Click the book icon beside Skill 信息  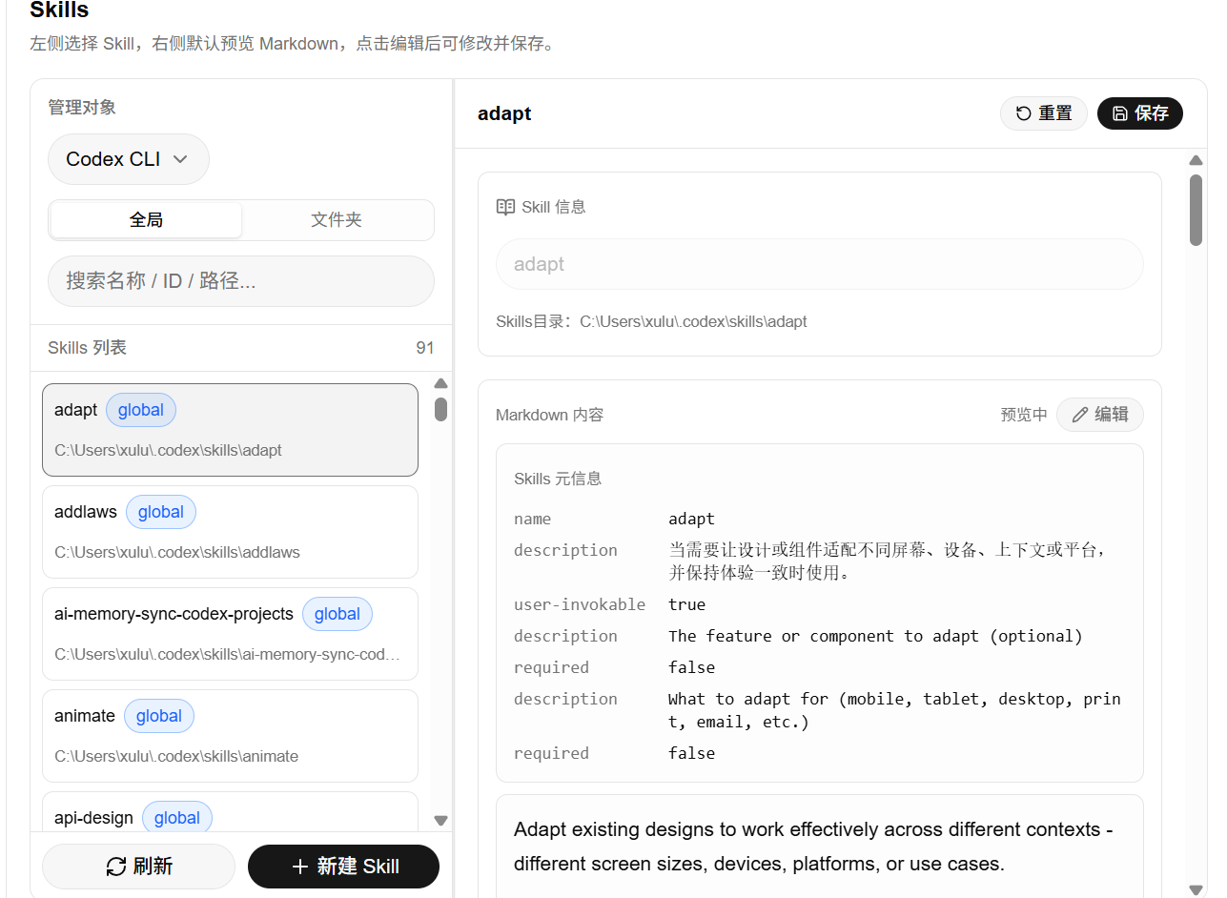(506, 207)
